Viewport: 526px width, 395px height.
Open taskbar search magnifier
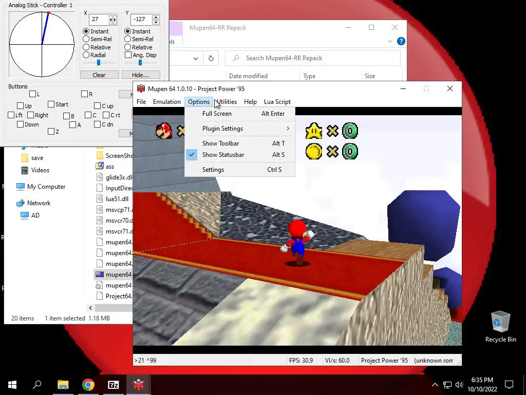tap(37, 384)
